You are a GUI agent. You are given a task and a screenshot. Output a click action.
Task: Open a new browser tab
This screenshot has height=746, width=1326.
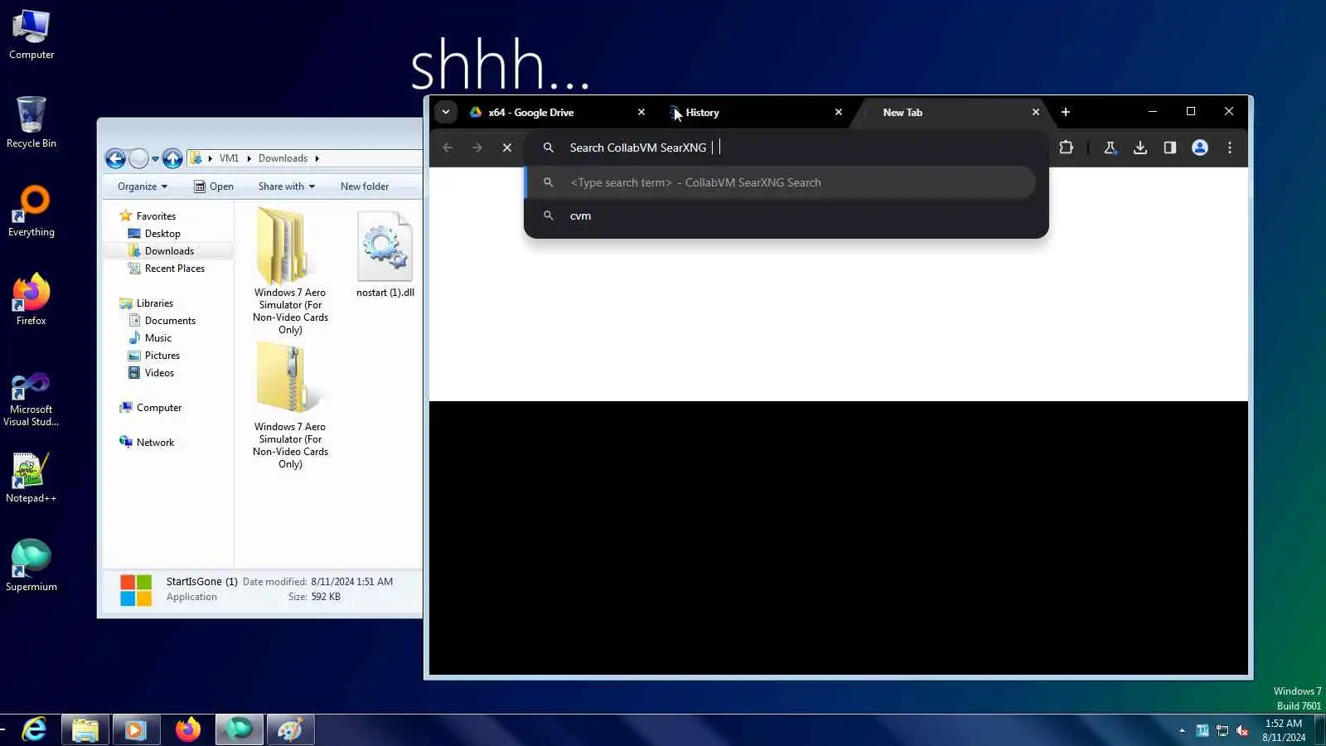[x=1066, y=112]
